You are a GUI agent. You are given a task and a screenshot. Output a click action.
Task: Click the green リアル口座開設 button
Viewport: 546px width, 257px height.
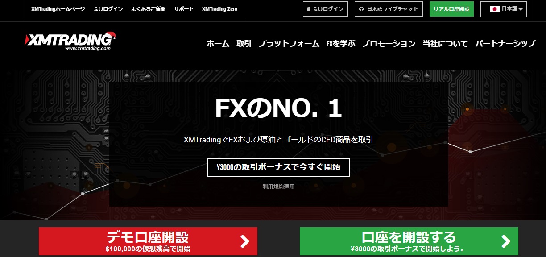tap(451, 9)
